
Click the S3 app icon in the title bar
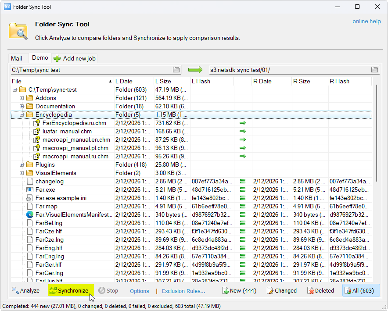pyautogui.click(x=7, y=7)
